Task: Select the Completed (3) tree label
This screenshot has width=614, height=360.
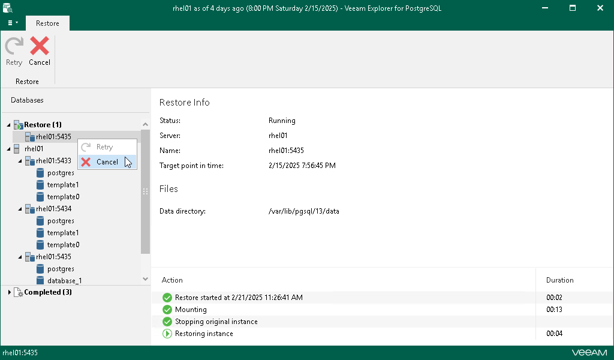Action: (48, 292)
